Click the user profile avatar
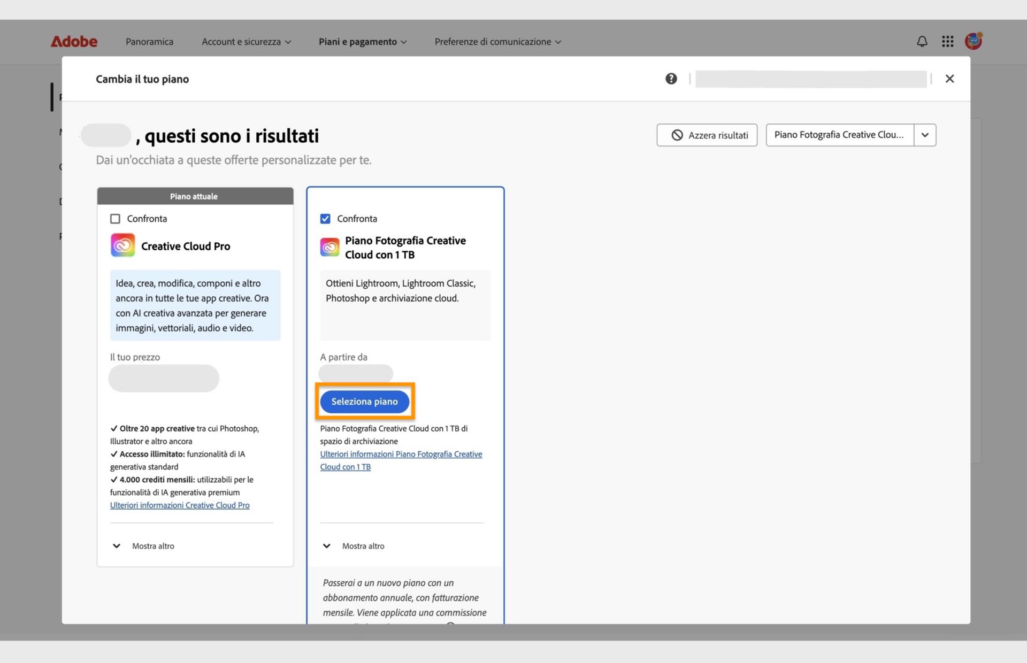Image resolution: width=1027 pixels, height=663 pixels. 973,41
